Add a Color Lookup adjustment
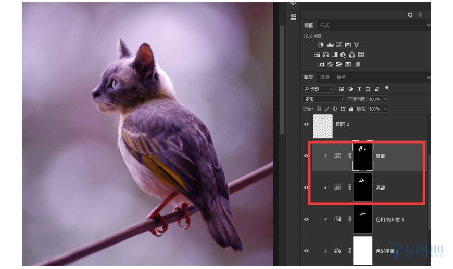Screen dimensions: 453x269 pyautogui.click(x=361, y=55)
